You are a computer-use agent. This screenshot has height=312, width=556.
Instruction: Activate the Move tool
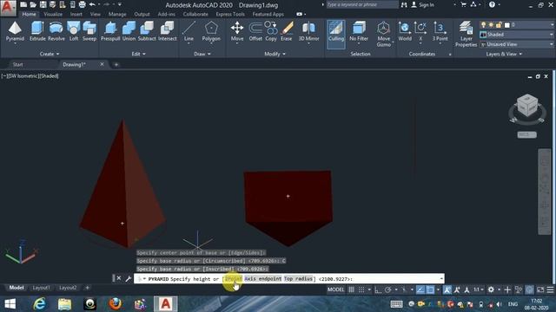(x=237, y=31)
